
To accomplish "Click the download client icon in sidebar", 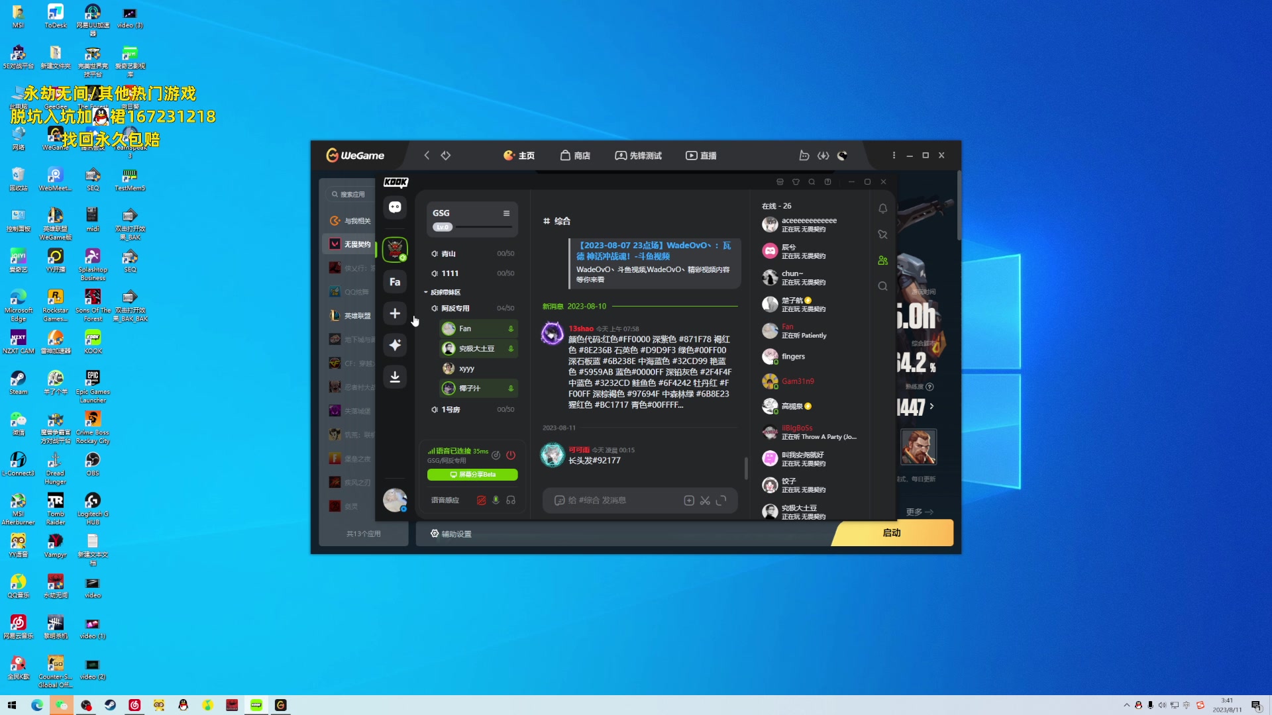I will click(395, 377).
